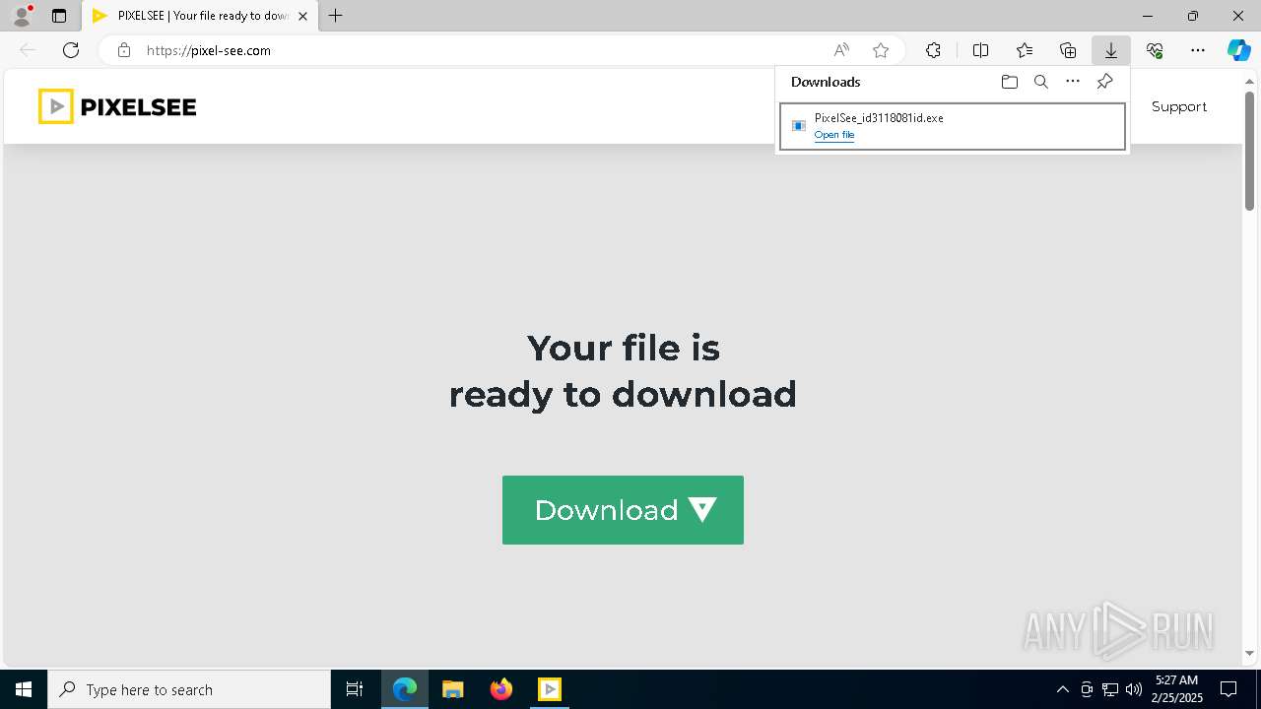Viewport: 1261px width, 709px height.
Task: Select the PixelSee_id3118081id.exe download entry
Action: coord(952,126)
